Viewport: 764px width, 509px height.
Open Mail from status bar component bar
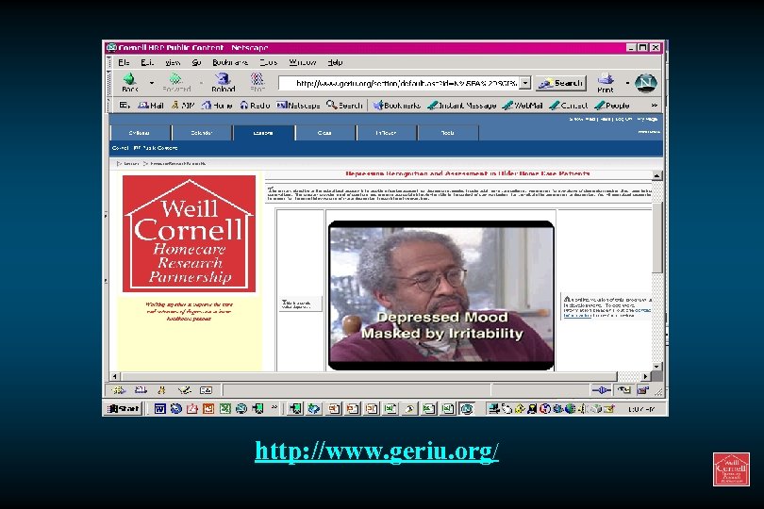click(141, 390)
